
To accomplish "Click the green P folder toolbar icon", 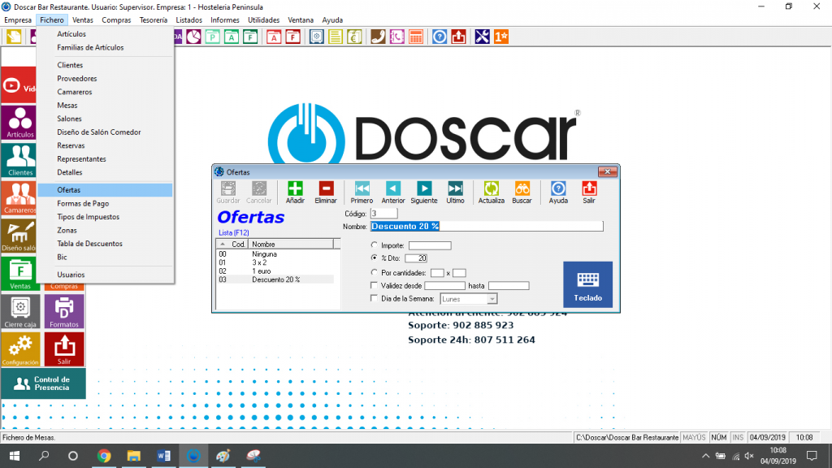I will (x=213, y=37).
